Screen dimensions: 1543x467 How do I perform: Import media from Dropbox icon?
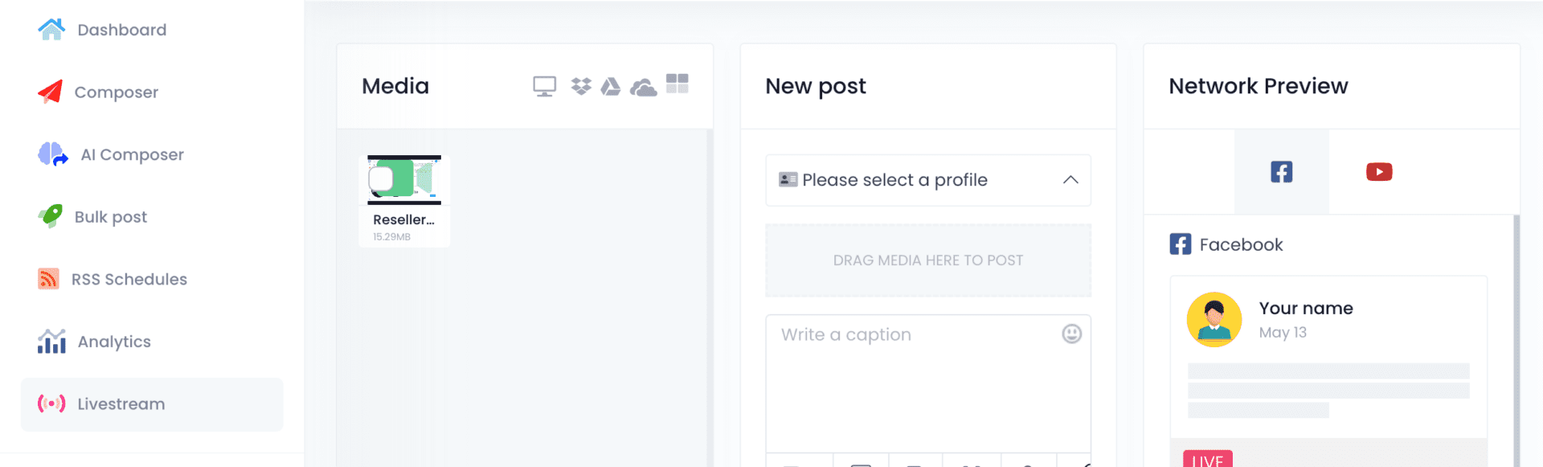click(581, 86)
